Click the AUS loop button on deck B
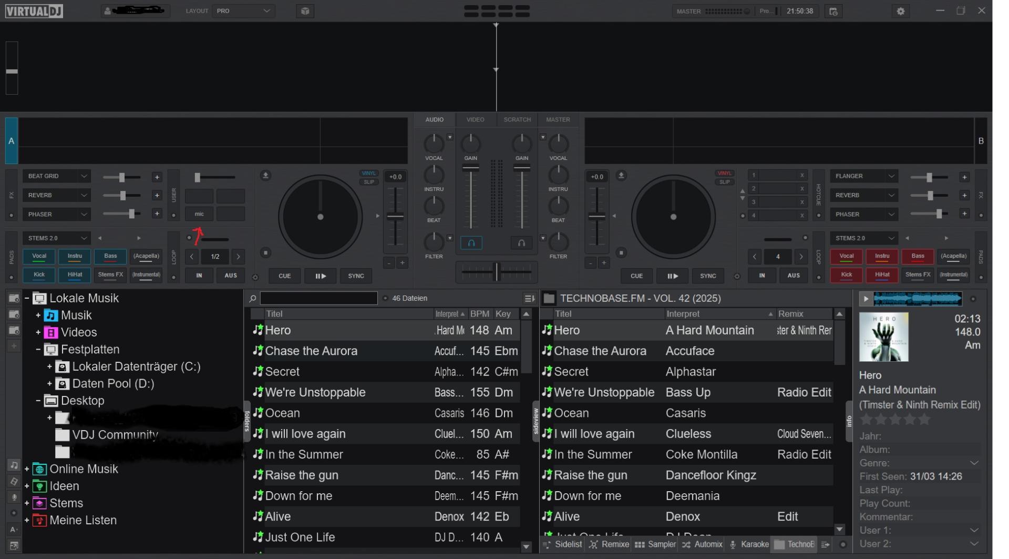The height and width of the screenshot is (559, 1009). click(794, 275)
